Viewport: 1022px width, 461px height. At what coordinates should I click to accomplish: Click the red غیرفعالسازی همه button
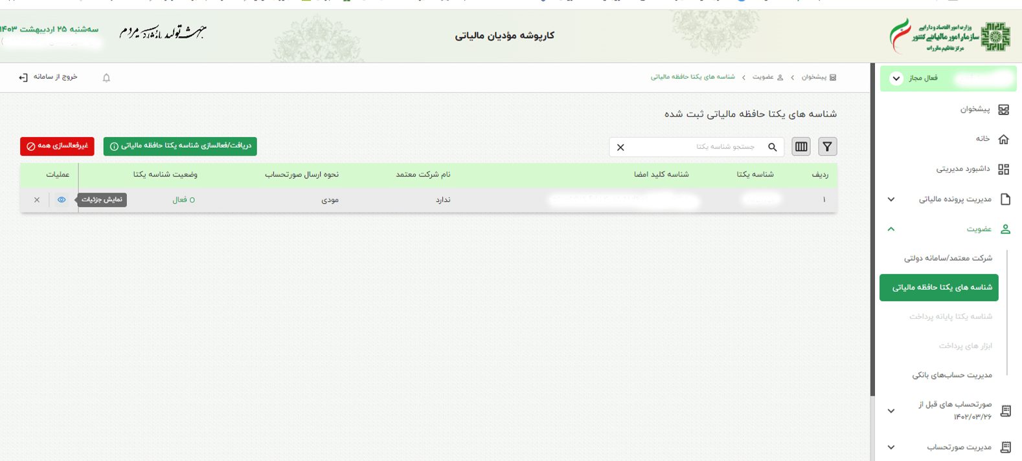pyautogui.click(x=57, y=146)
